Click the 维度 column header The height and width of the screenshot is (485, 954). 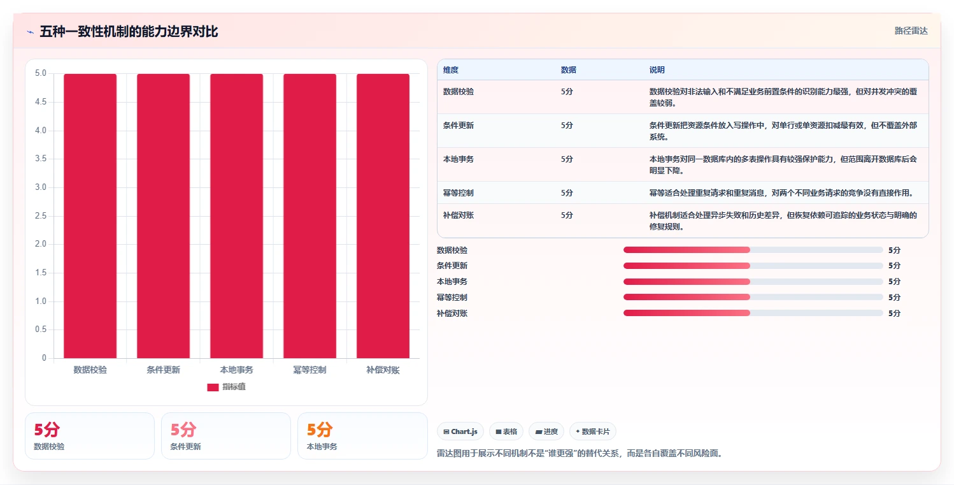(451, 69)
